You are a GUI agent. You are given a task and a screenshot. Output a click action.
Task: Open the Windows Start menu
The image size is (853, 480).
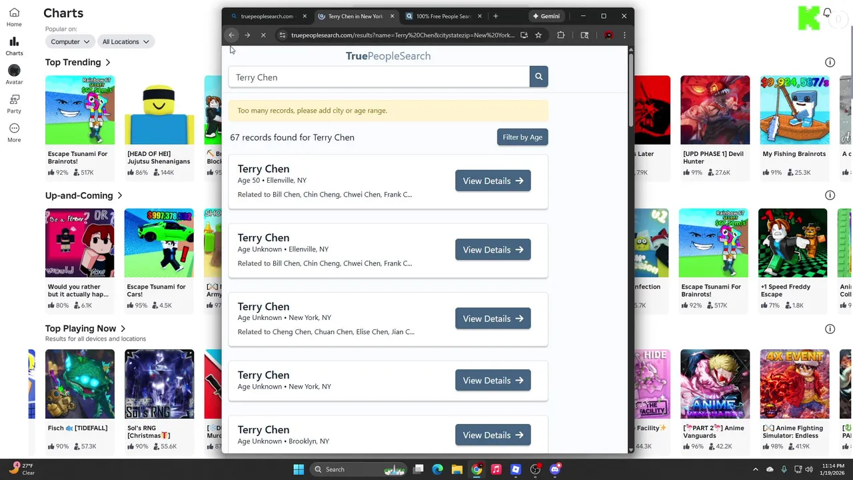click(299, 469)
